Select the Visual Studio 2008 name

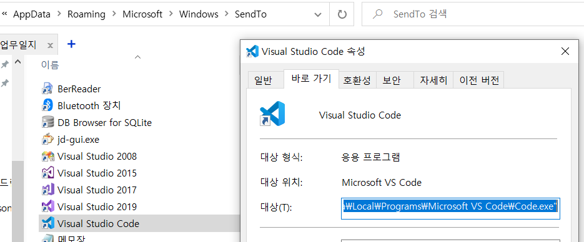(x=97, y=157)
